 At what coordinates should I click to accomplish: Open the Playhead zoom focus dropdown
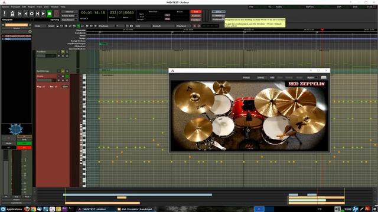[107, 26]
